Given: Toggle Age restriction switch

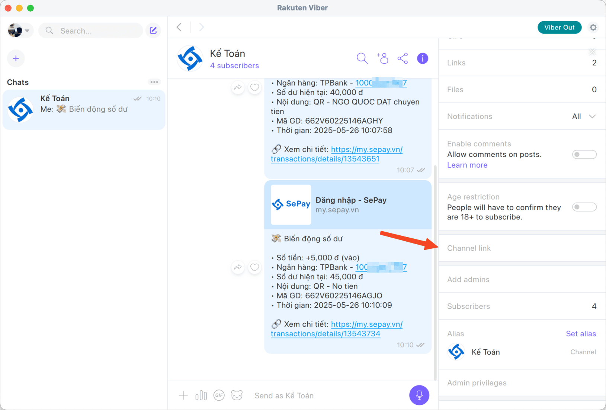Looking at the screenshot, I should (x=584, y=207).
